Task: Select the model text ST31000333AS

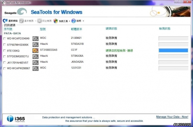Action: coord(49,50)
